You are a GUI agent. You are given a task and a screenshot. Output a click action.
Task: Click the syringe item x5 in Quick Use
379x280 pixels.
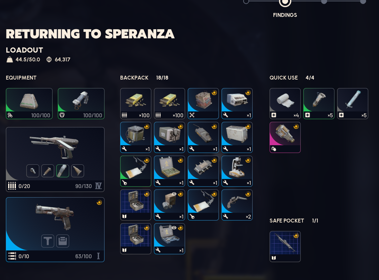click(352, 104)
